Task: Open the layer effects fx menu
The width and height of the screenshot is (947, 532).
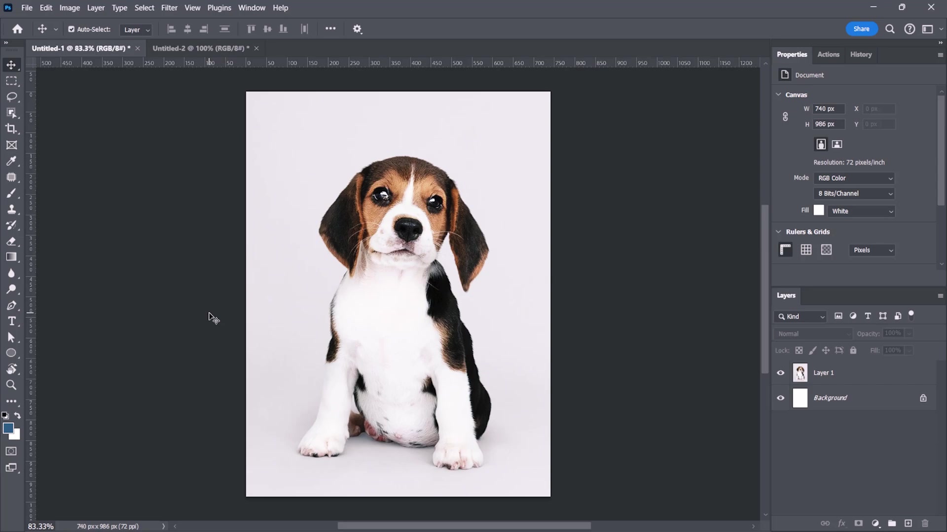Action: point(842,523)
